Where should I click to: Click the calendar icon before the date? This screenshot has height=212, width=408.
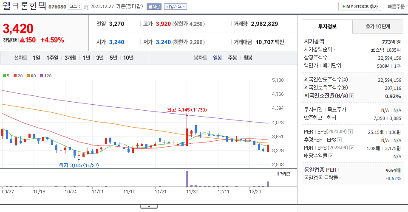pyautogui.click(x=87, y=7)
